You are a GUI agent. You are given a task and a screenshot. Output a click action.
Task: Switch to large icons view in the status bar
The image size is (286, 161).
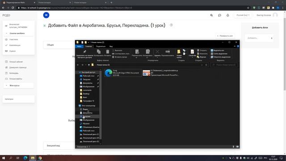coord(237,147)
